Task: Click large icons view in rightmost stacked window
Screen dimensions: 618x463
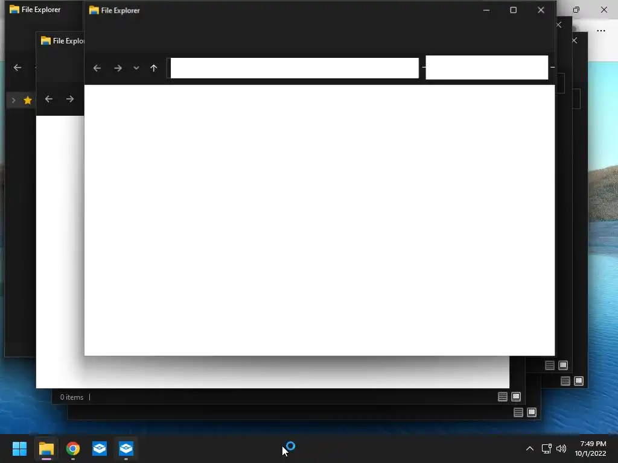Action: pyautogui.click(x=579, y=381)
